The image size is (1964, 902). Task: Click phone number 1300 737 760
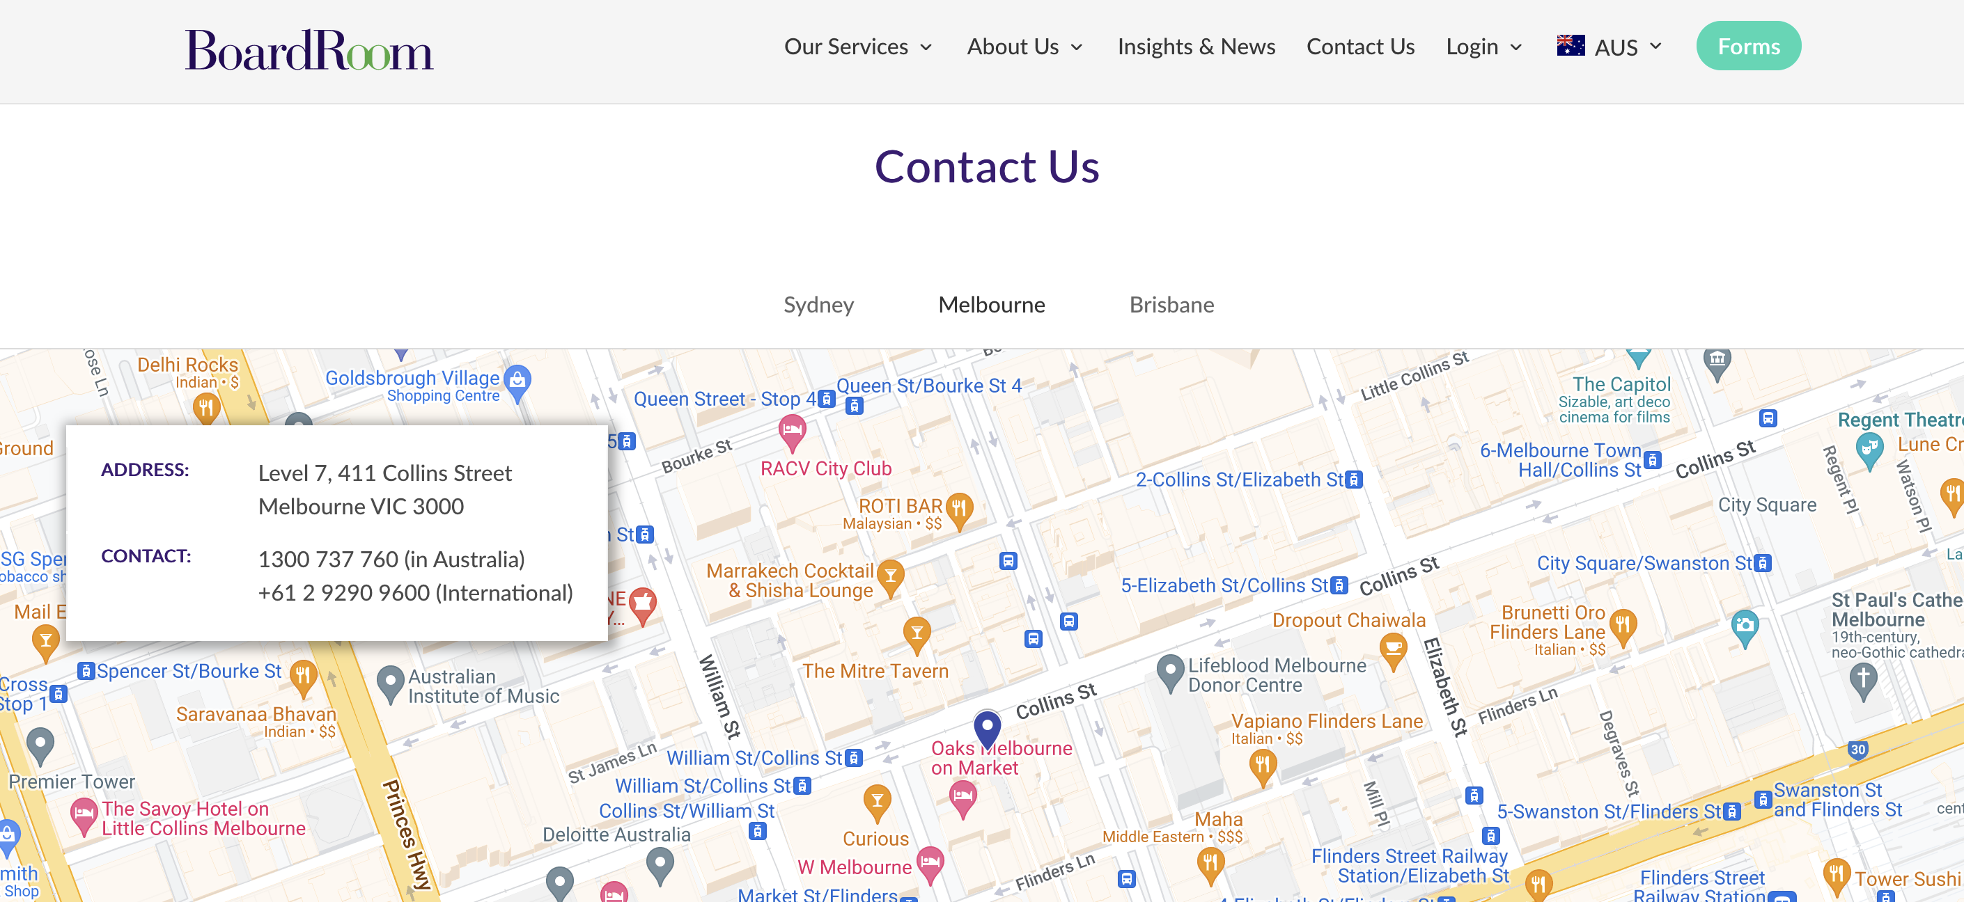pos(328,560)
